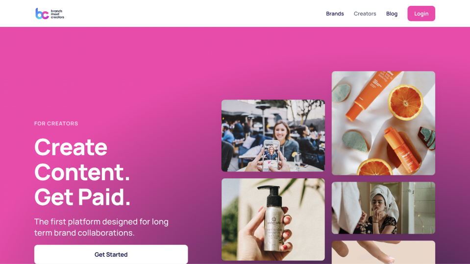
Task: Open the Blog page link
Action: tap(392, 14)
